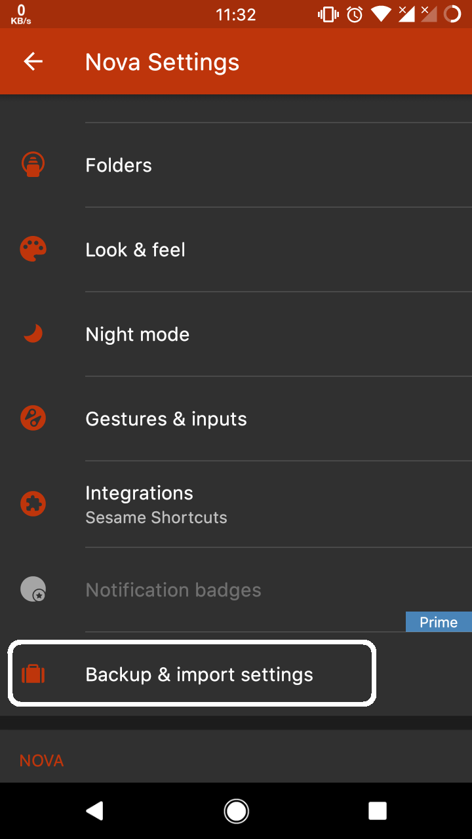472x839 pixels.
Task: Tap the Look & feel palette icon
Action: 33,249
